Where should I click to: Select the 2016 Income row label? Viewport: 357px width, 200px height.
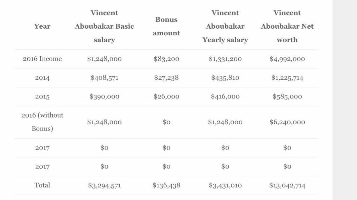pyautogui.click(x=42, y=59)
